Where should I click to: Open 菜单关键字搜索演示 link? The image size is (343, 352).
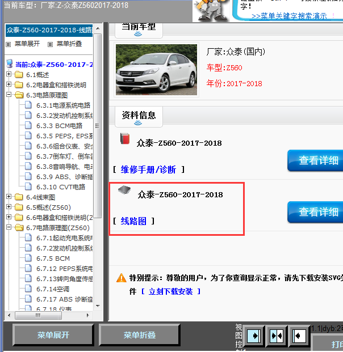[x=289, y=16]
